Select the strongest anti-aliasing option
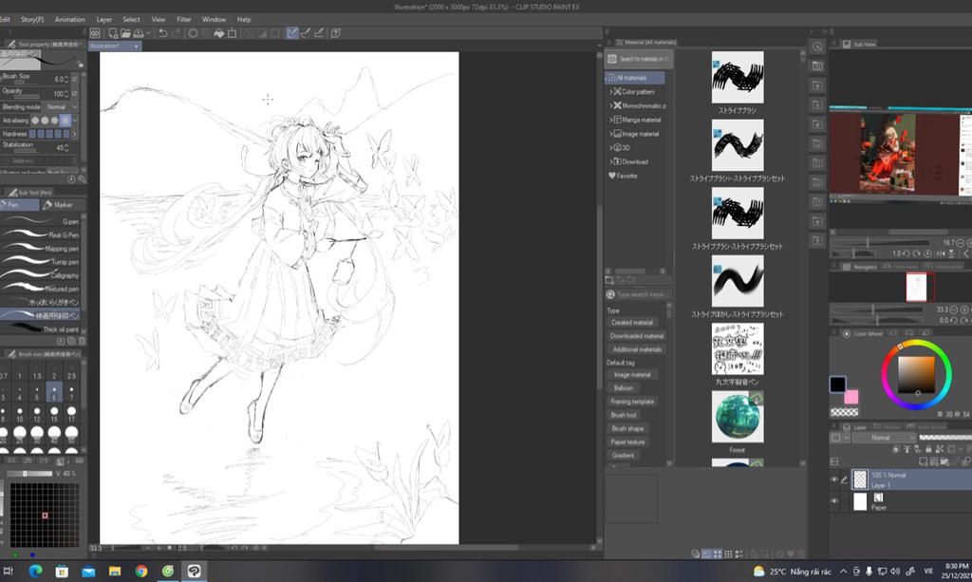The image size is (972, 582). click(x=65, y=121)
